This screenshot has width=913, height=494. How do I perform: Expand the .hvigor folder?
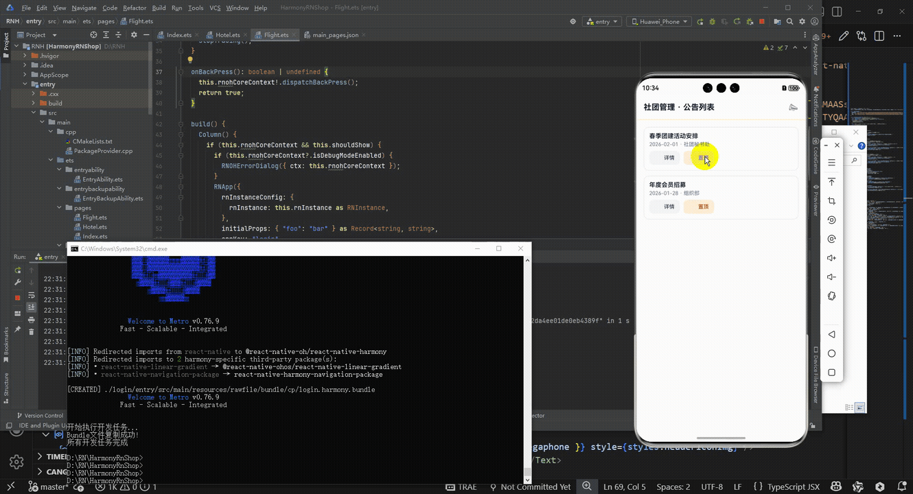25,56
